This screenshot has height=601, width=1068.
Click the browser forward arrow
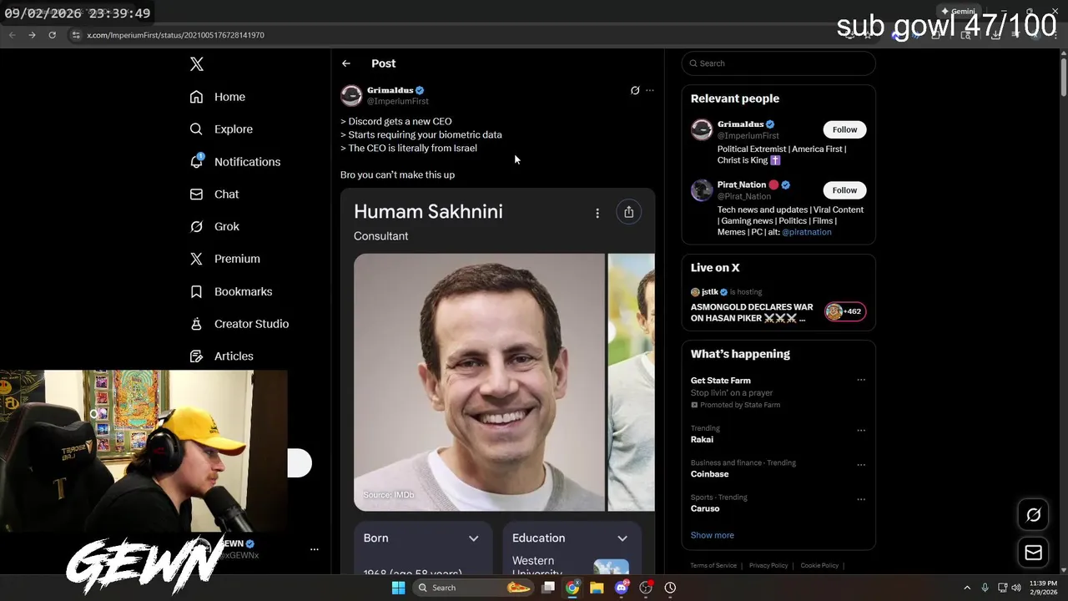pyautogui.click(x=32, y=35)
